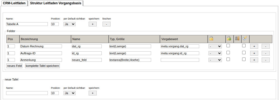The height and width of the screenshot is (100, 279).
Task: Click the open door icon header
Action: click(237, 39)
